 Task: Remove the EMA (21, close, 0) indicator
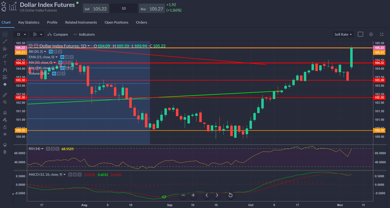pyautogui.click(x=72, y=57)
